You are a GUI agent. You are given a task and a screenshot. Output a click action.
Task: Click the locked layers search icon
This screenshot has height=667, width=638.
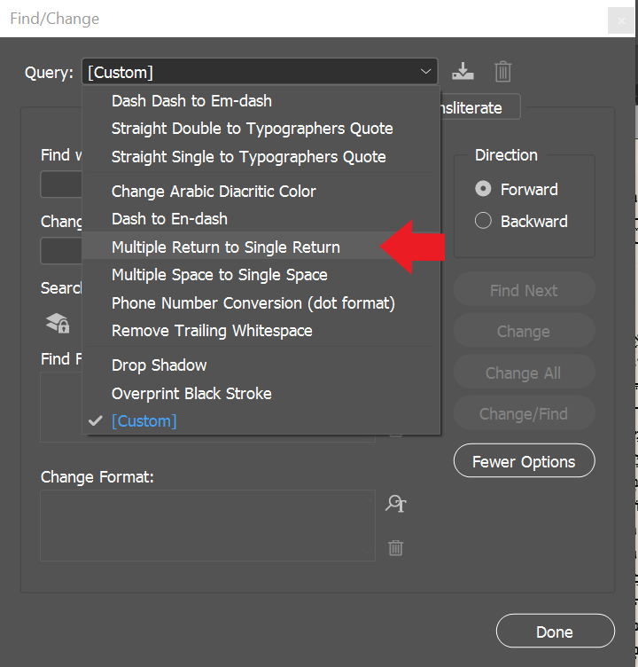click(x=58, y=324)
